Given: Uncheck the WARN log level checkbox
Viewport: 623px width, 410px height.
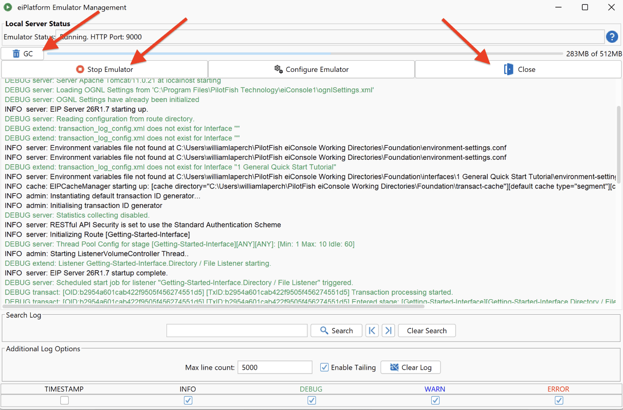Looking at the screenshot, I should pyautogui.click(x=435, y=401).
